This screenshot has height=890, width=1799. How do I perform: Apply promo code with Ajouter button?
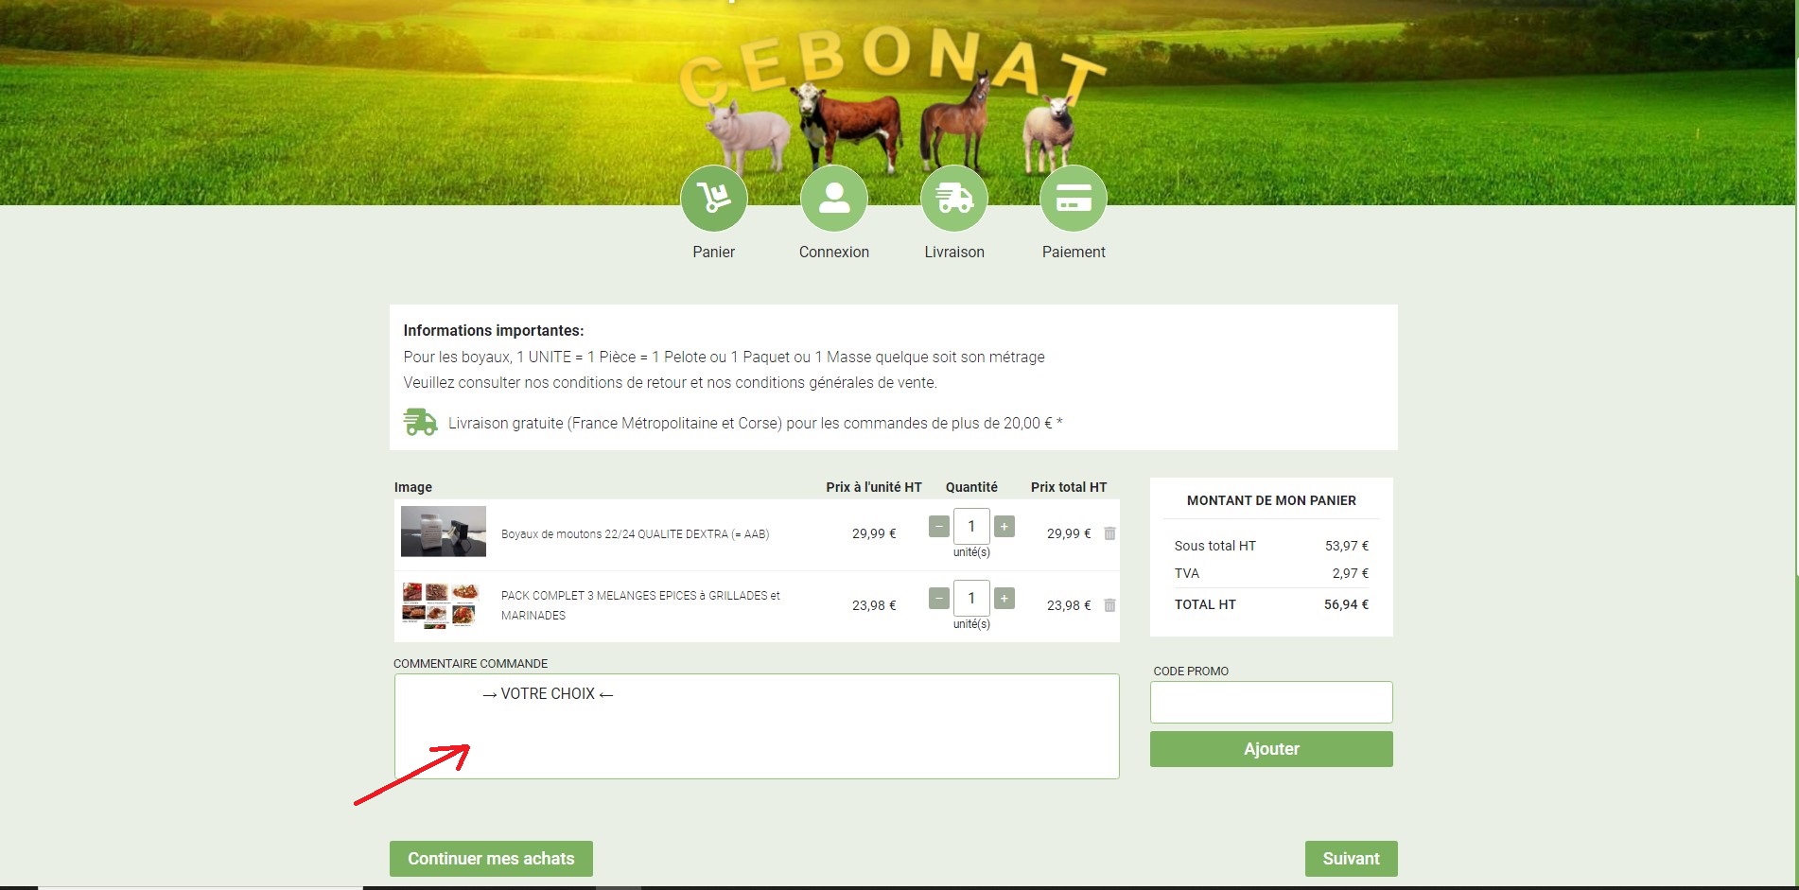tap(1271, 749)
